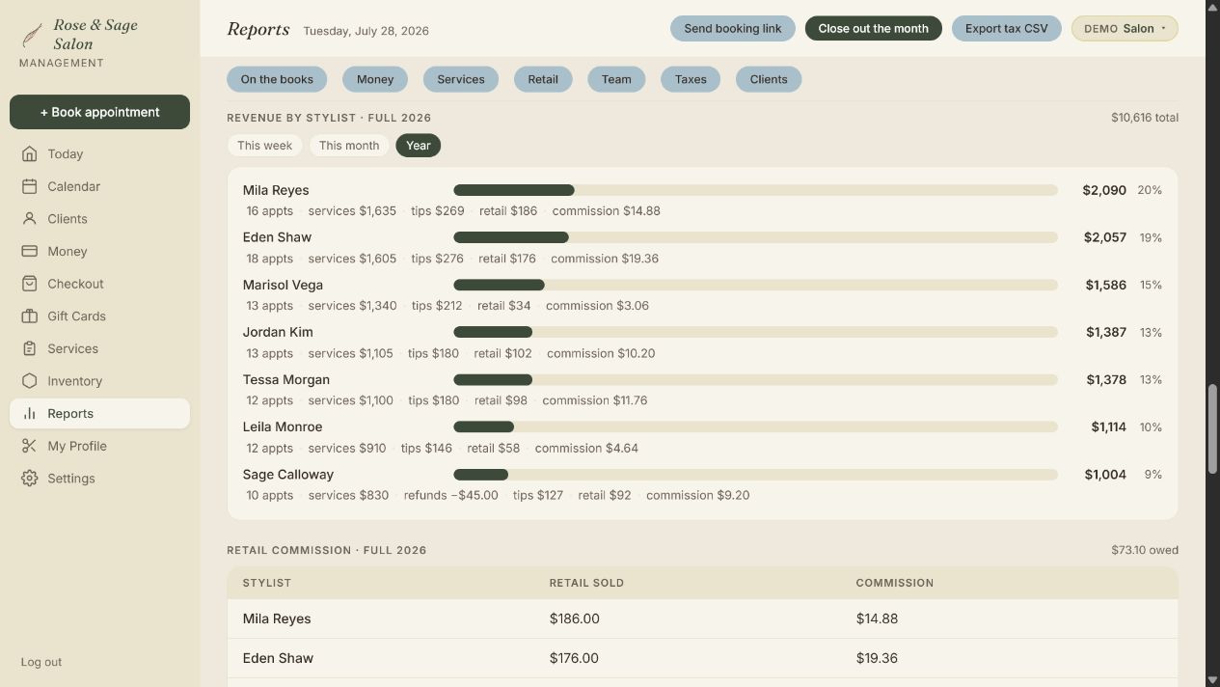The image size is (1220, 687).
Task: Click the Log out link
Action: pos(41,662)
